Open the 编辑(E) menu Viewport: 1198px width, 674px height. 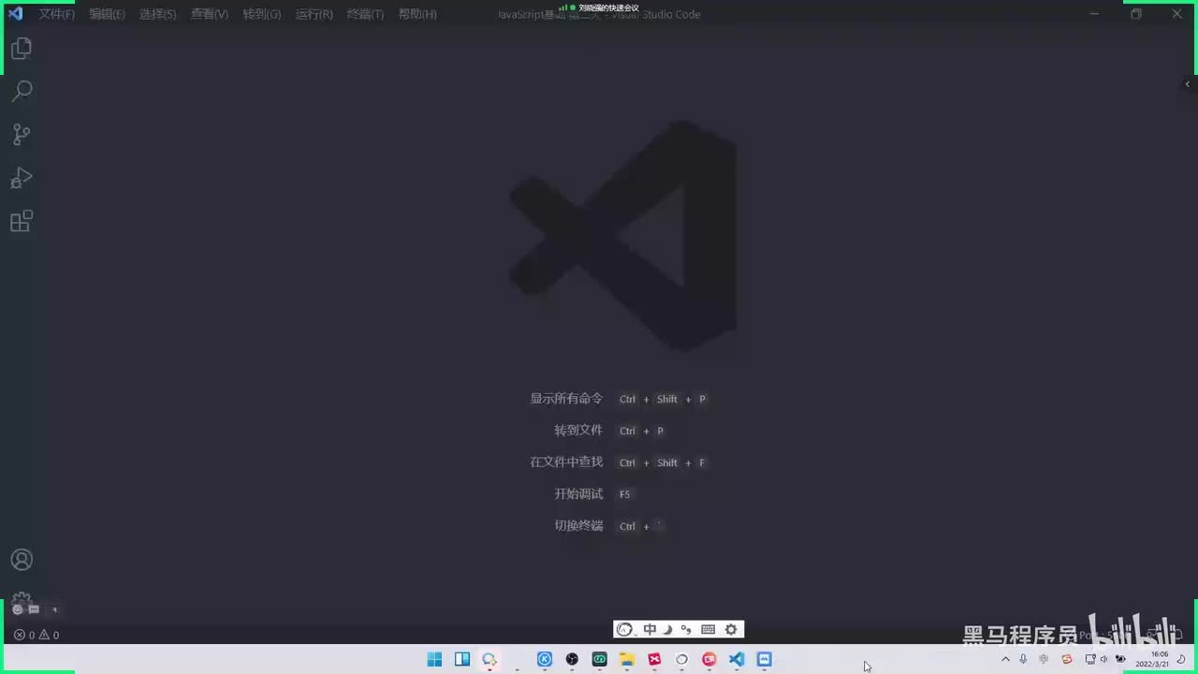pyautogui.click(x=107, y=14)
